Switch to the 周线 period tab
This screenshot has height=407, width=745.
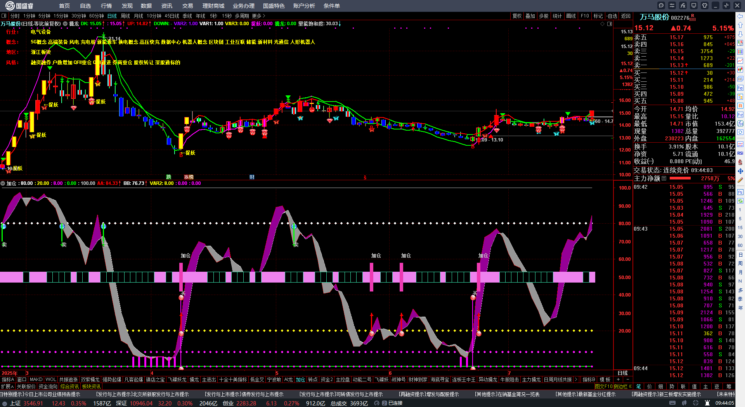pos(125,16)
